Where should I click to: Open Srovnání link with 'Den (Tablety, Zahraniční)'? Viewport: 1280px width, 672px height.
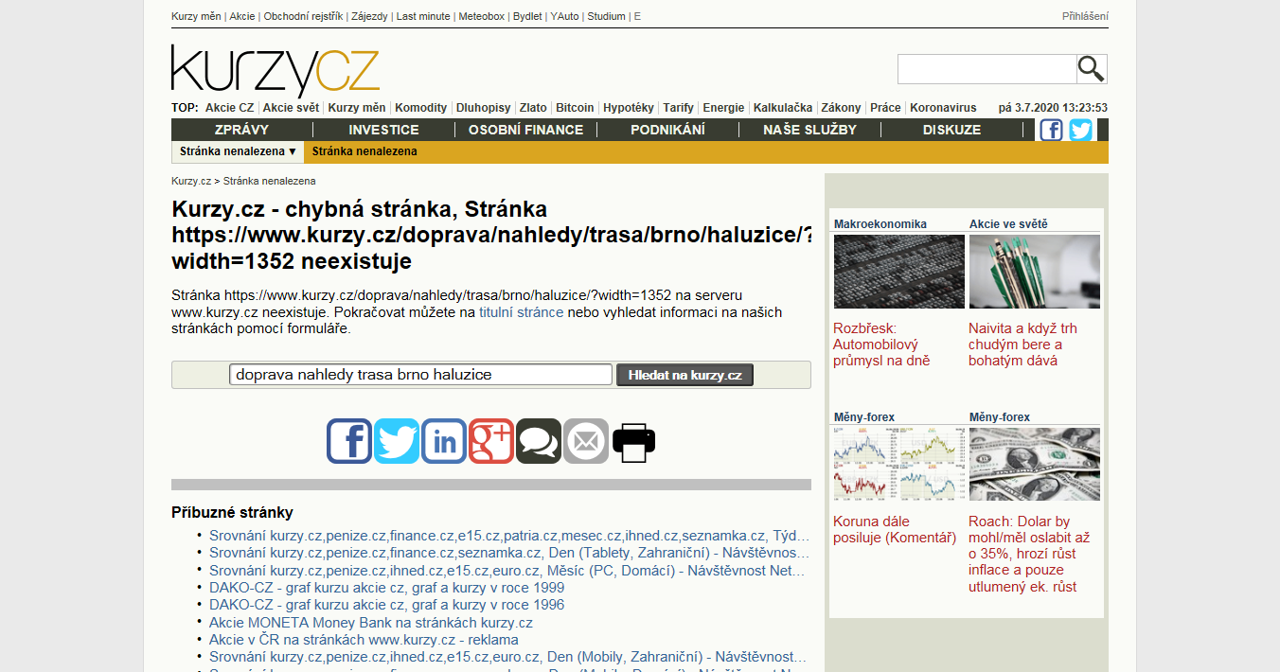(509, 553)
